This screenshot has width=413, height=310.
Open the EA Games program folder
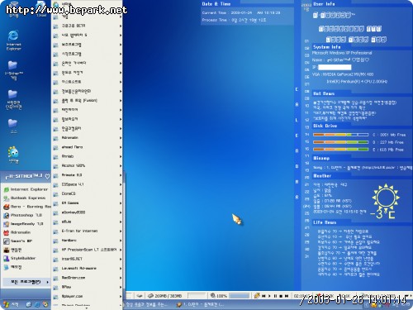(87, 203)
